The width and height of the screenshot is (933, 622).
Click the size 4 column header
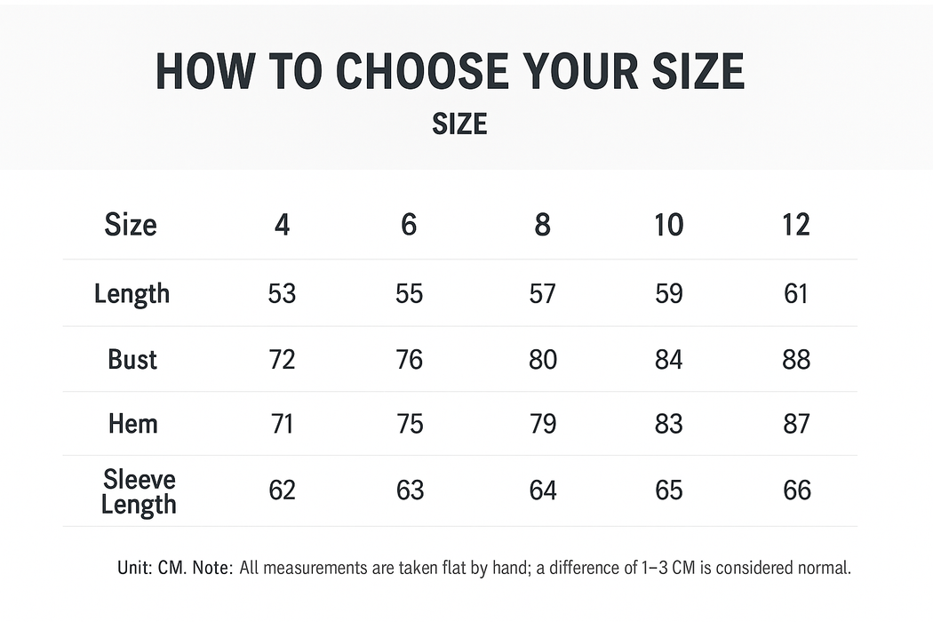(282, 226)
